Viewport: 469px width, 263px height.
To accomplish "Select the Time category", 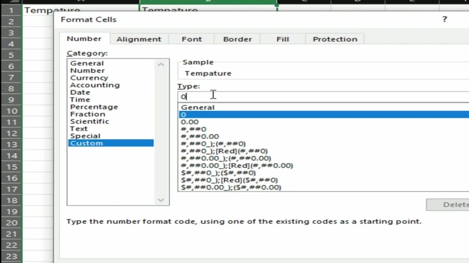I will click(111, 100).
